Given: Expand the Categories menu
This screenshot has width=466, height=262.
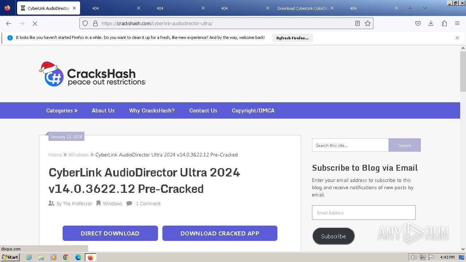Looking at the screenshot, I should click(x=62, y=111).
